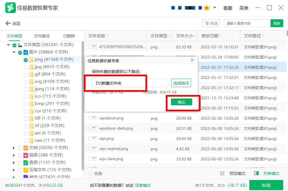The width and height of the screenshot is (288, 191).
Task: Check the jpg folder checkbox
Action: click(x=26, y=67)
